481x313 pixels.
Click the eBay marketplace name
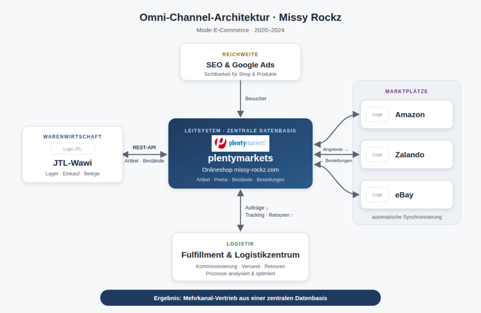pyautogui.click(x=404, y=195)
